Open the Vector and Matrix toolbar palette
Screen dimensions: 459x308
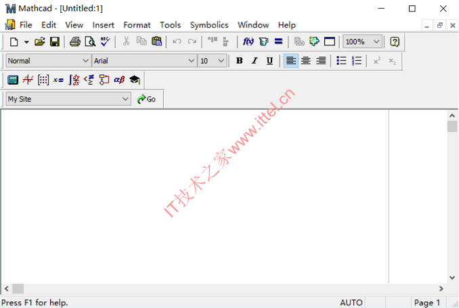pos(43,80)
